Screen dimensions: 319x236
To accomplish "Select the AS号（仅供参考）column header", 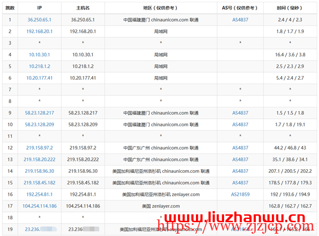I will pyautogui.click(x=240, y=8).
